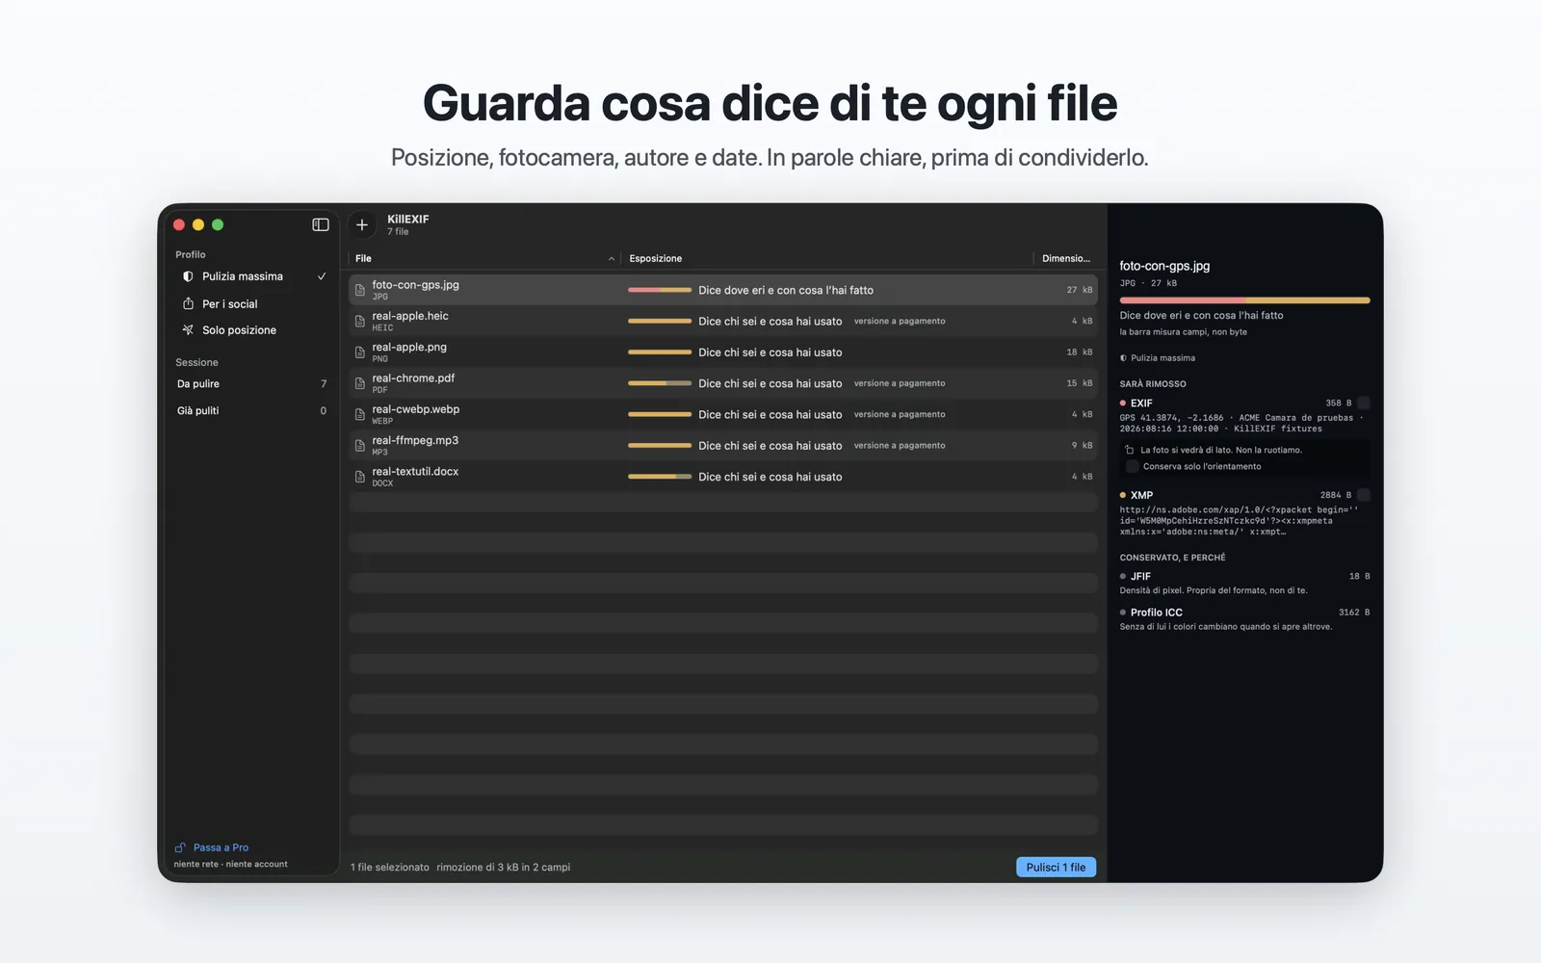Click versione a pagamento on real-ffmpeg.mp3 row
The height and width of the screenshot is (963, 1541).
click(x=900, y=446)
